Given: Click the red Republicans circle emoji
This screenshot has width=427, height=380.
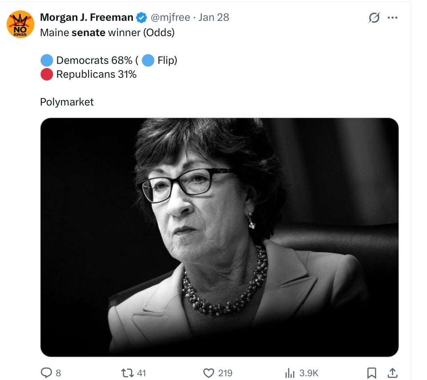Looking at the screenshot, I should click(47, 74).
